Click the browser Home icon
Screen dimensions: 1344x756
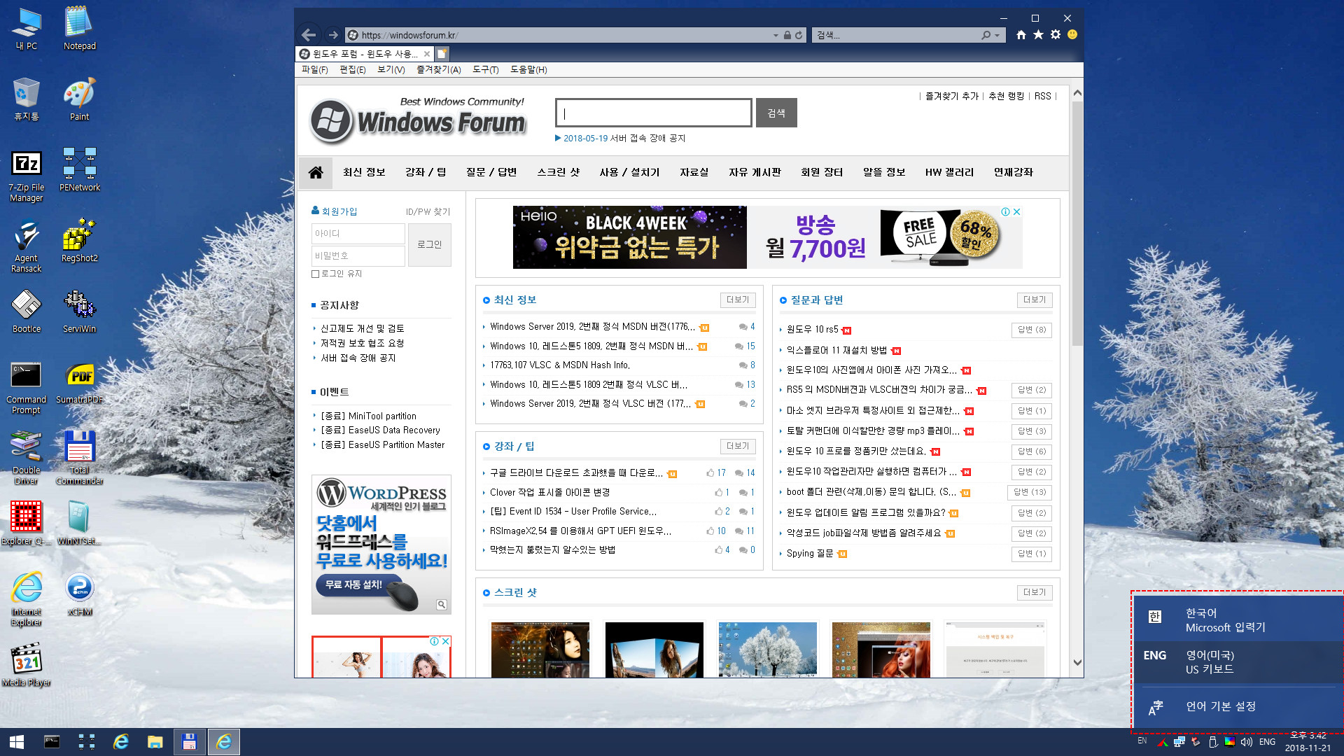click(x=1021, y=34)
